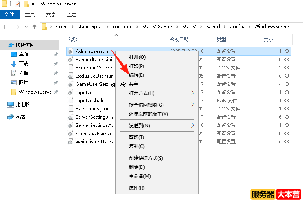Click the RaidTimes.json file icon
The width and height of the screenshot is (303, 204).
[x=71, y=109]
